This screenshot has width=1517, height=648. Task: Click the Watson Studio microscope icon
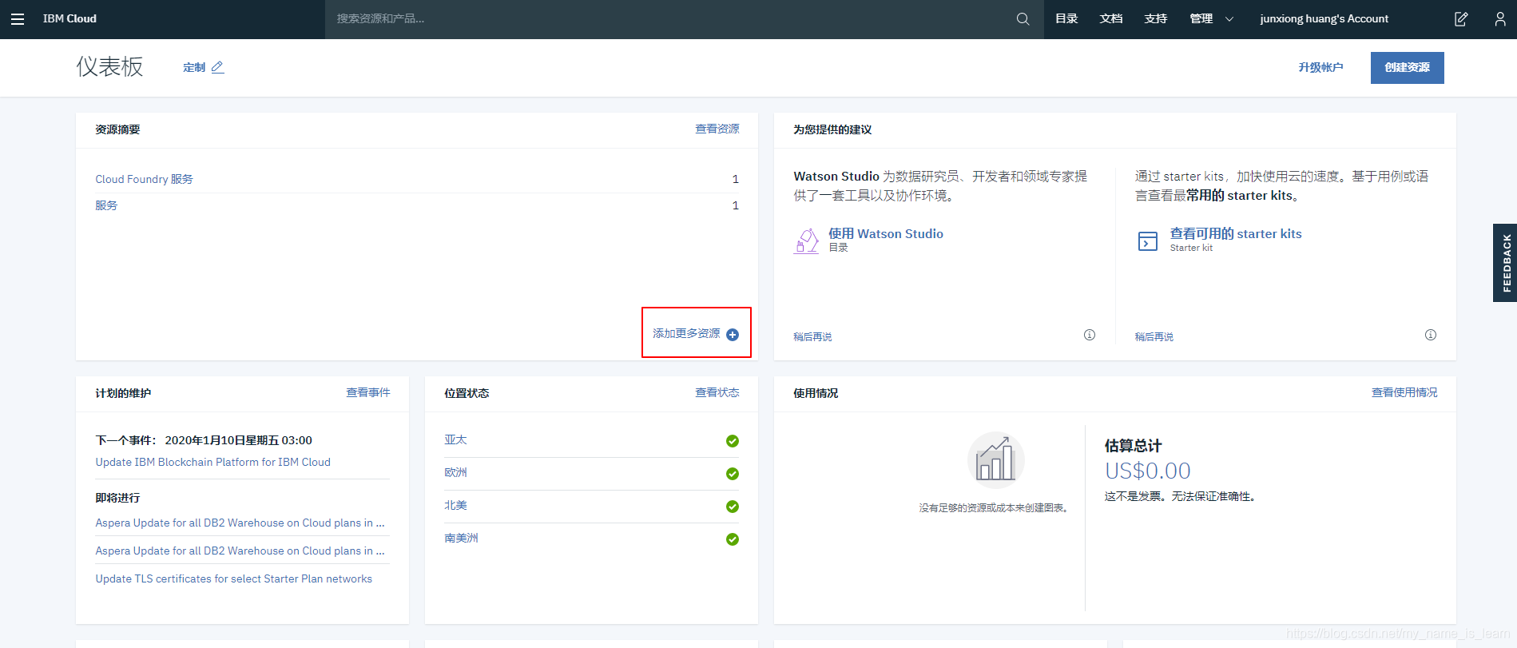[x=806, y=241]
